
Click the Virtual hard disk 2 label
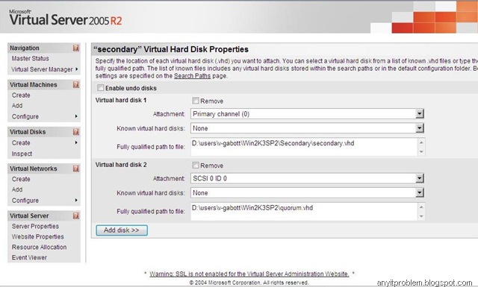click(121, 165)
